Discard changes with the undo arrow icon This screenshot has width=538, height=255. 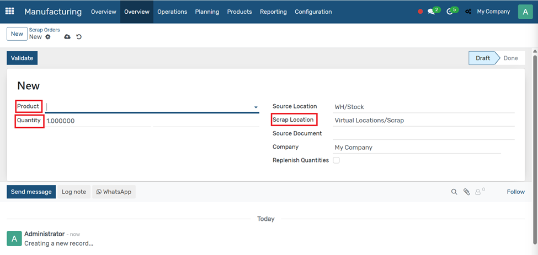tap(79, 37)
